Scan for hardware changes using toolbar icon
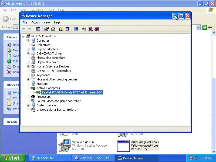This screenshot has width=216, height=162. 76,29
